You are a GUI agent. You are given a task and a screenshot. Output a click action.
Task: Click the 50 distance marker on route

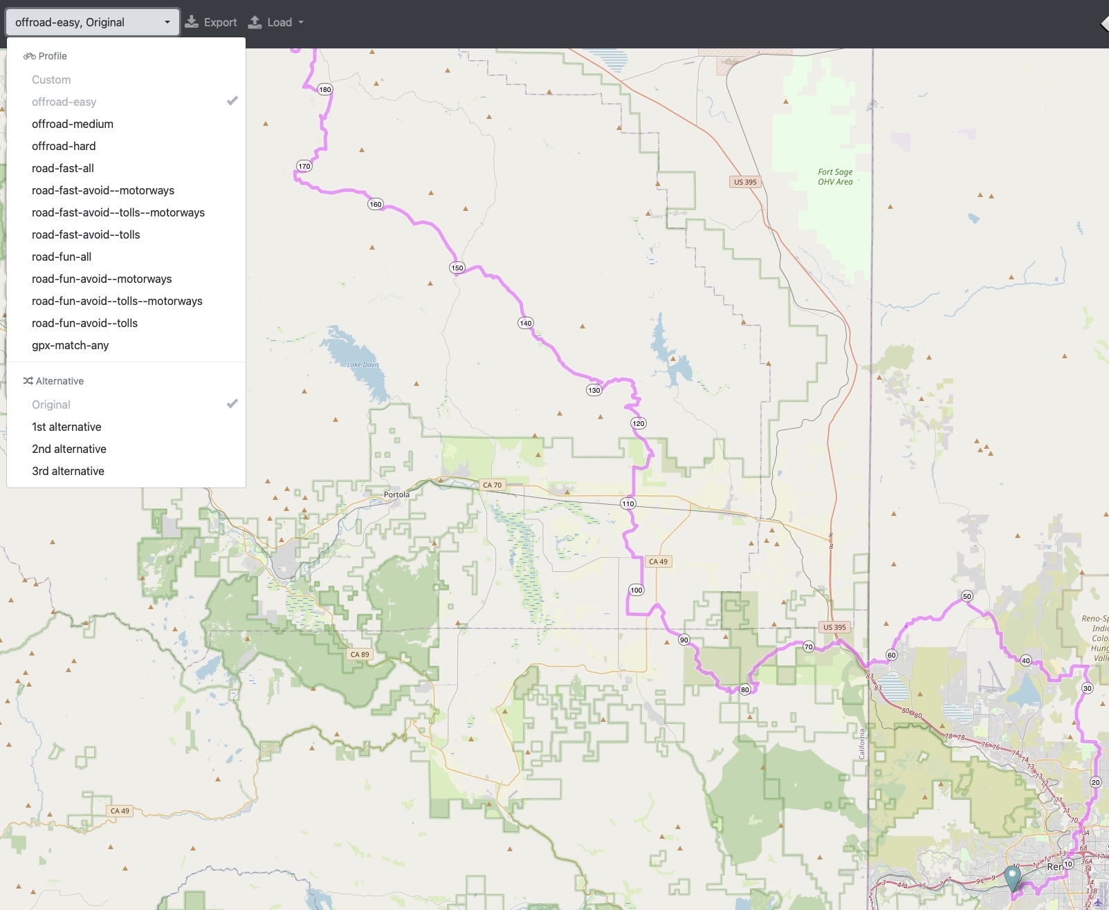coord(967,596)
